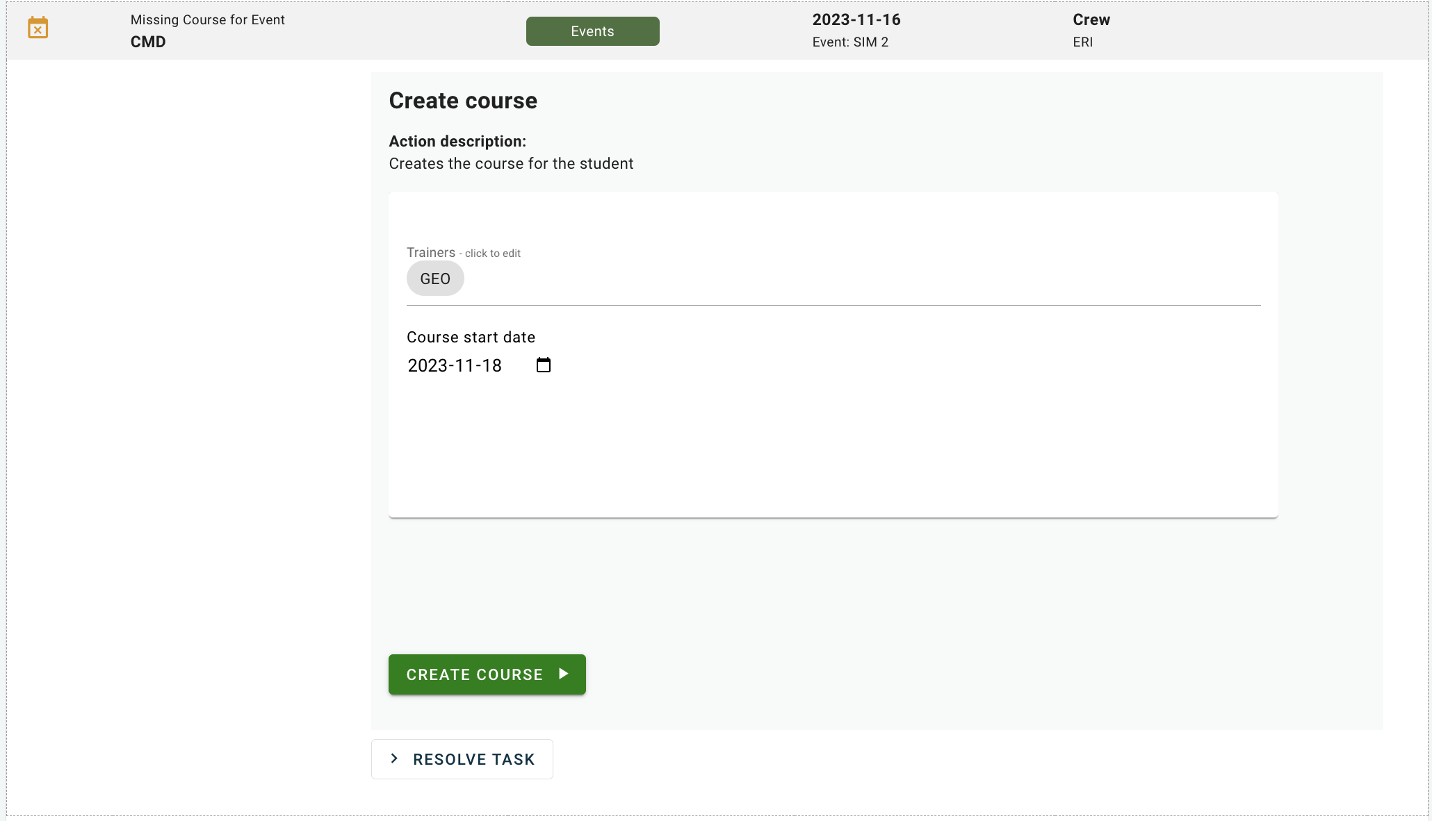Click the play arrow on Create Course
The width and height of the screenshot is (1432, 821).
564,674
